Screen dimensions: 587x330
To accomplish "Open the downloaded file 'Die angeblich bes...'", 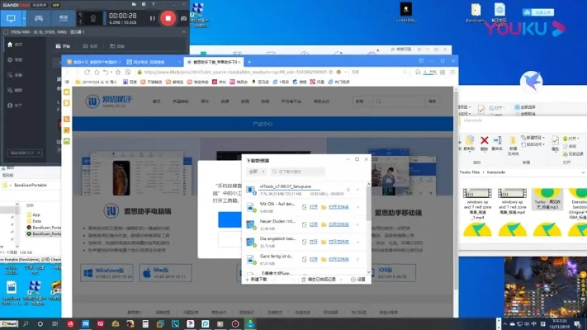I will [314, 242].
